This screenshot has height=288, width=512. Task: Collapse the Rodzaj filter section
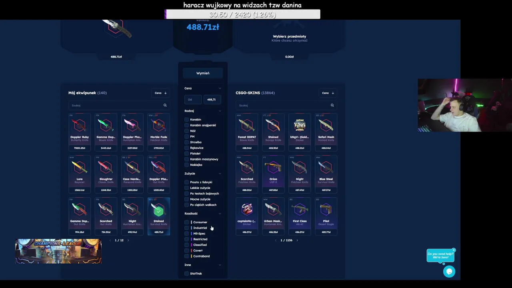pyautogui.click(x=220, y=111)
